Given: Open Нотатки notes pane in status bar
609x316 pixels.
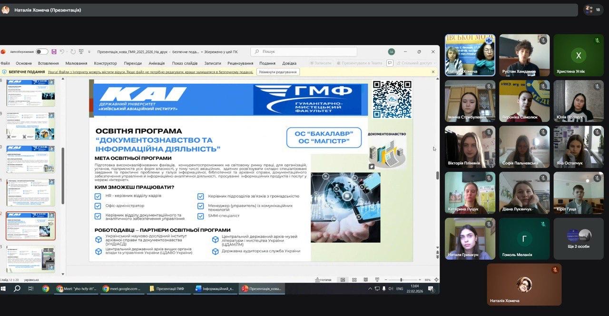Looking at the screenshot, I should [x=323, y=280].
